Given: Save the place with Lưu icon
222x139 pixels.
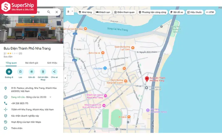Looking at the screenshot, I should 20,72.
